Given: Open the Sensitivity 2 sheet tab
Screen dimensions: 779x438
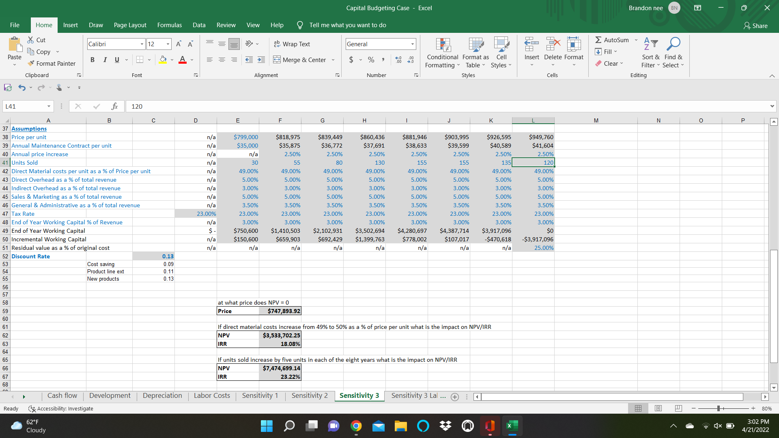Looking at the screenshot, I should point(309,395).
